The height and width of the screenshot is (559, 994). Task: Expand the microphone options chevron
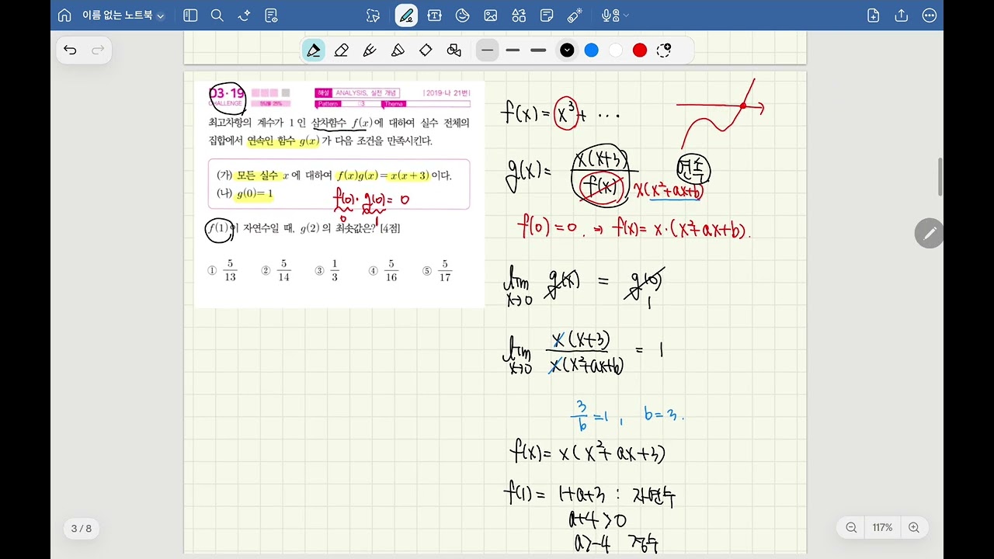pos(626,16)
